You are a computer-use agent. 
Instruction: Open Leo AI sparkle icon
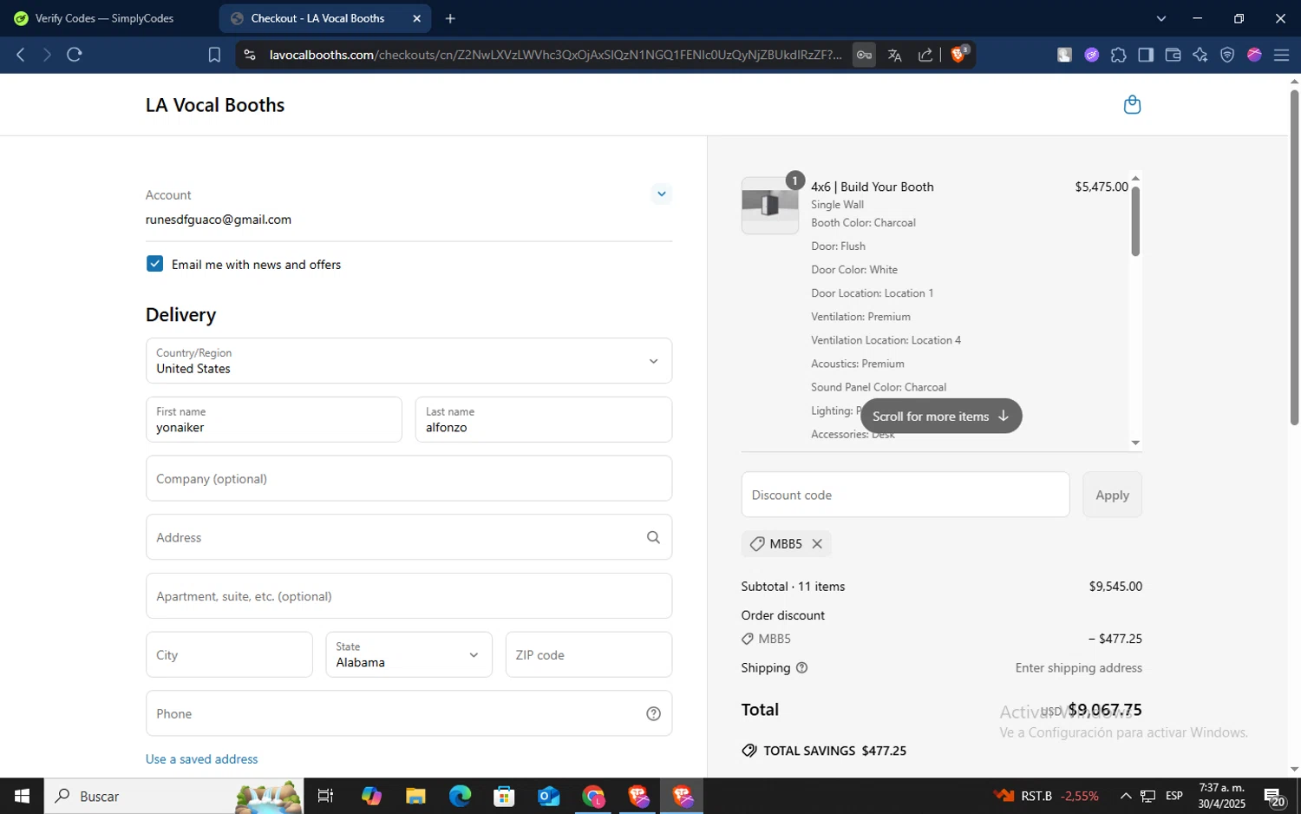(x=1200, y=55)
